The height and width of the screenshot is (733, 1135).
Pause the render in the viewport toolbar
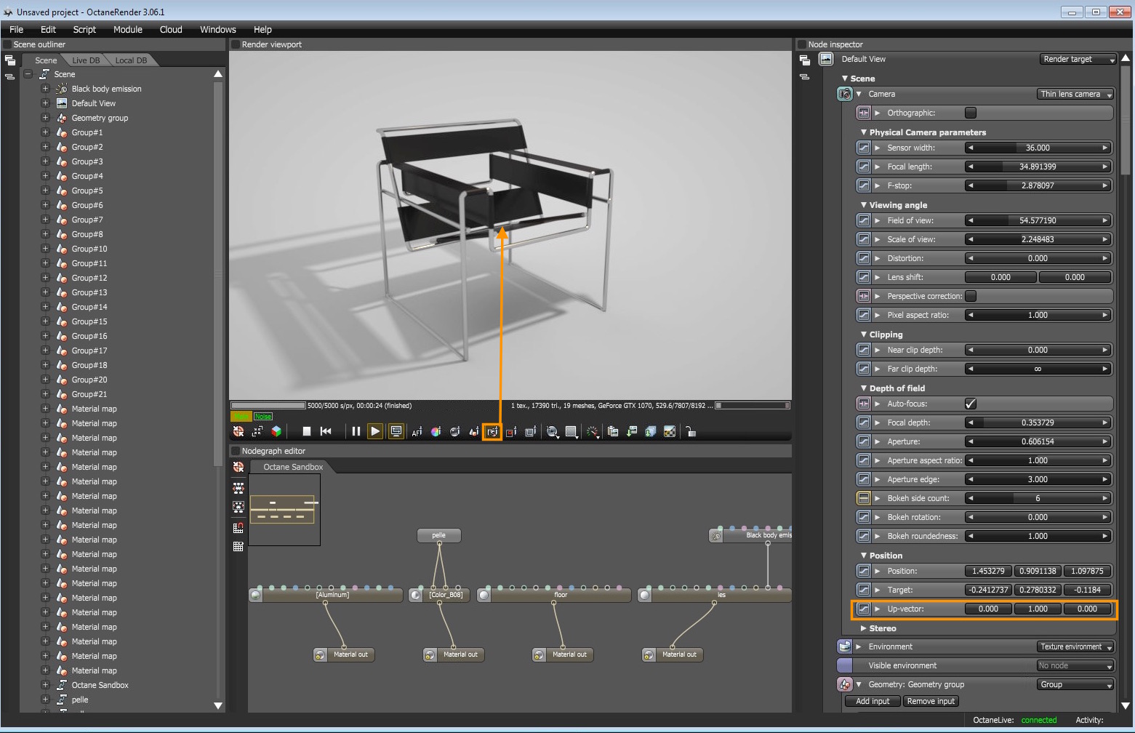(356, 431)
